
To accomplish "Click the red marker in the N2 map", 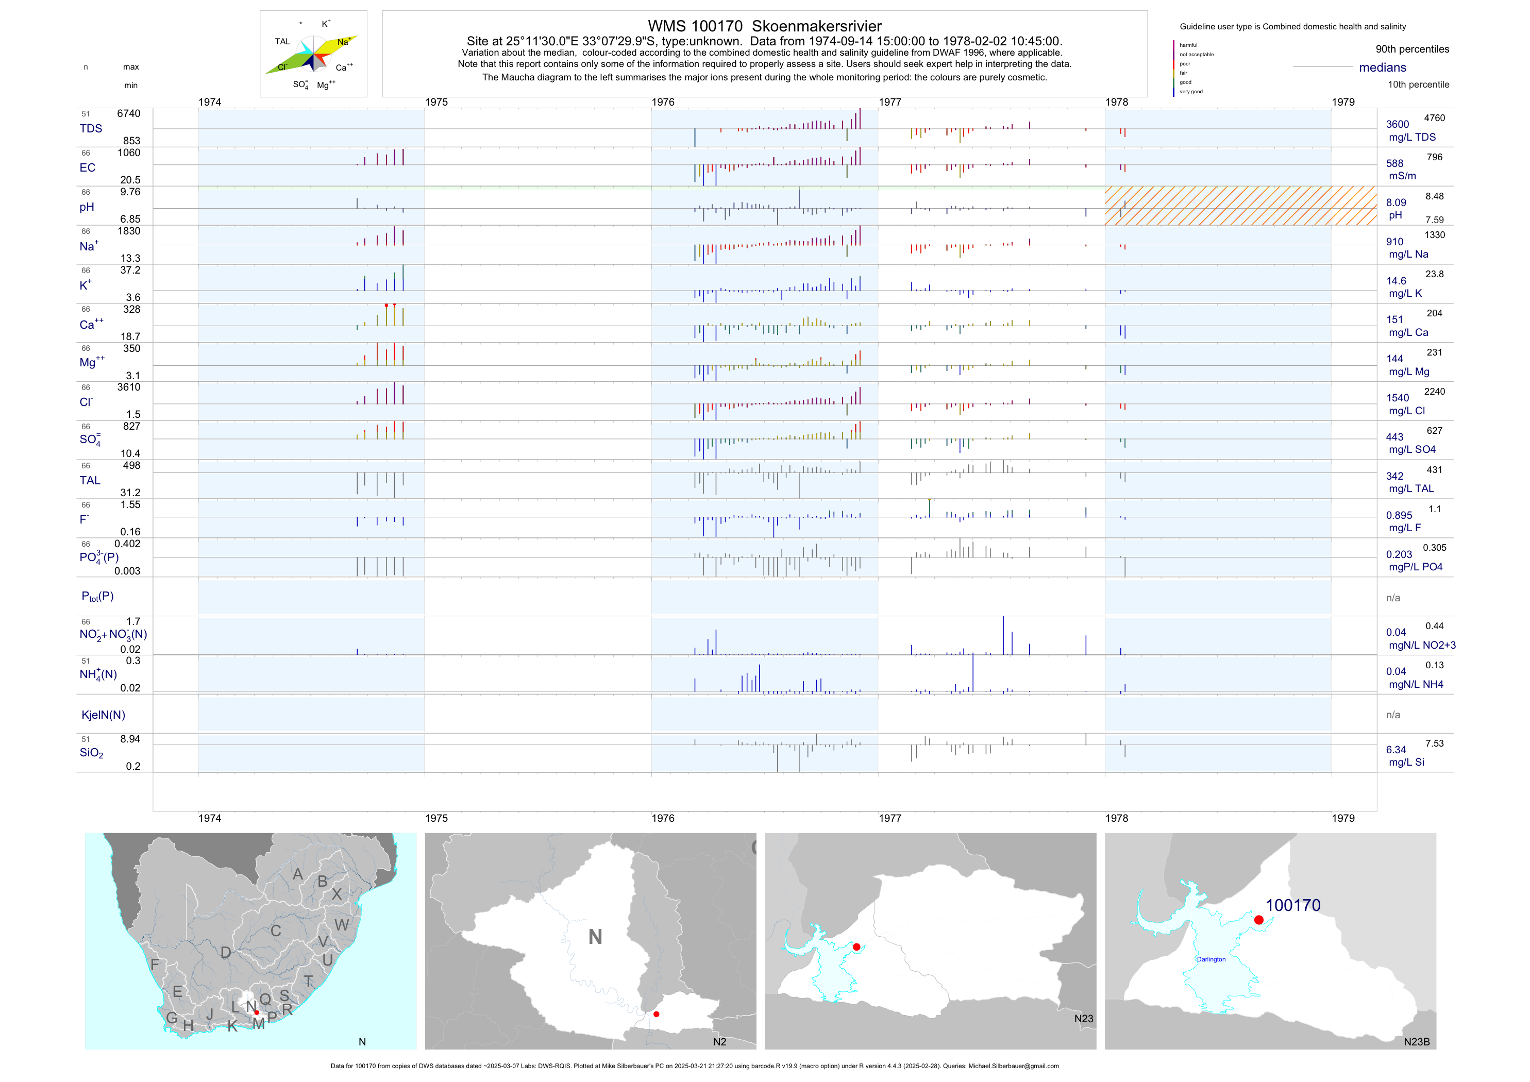I will (x=657, y=1014).
